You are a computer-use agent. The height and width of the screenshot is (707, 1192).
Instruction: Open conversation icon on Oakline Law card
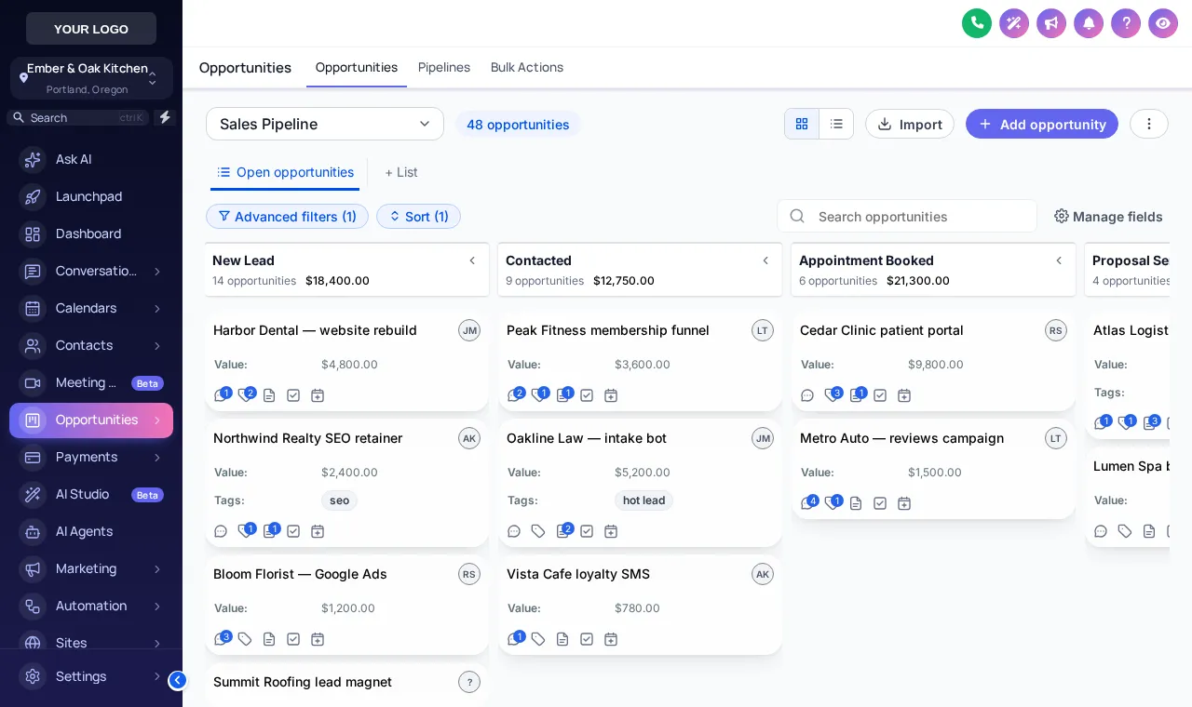coord(514,531)
